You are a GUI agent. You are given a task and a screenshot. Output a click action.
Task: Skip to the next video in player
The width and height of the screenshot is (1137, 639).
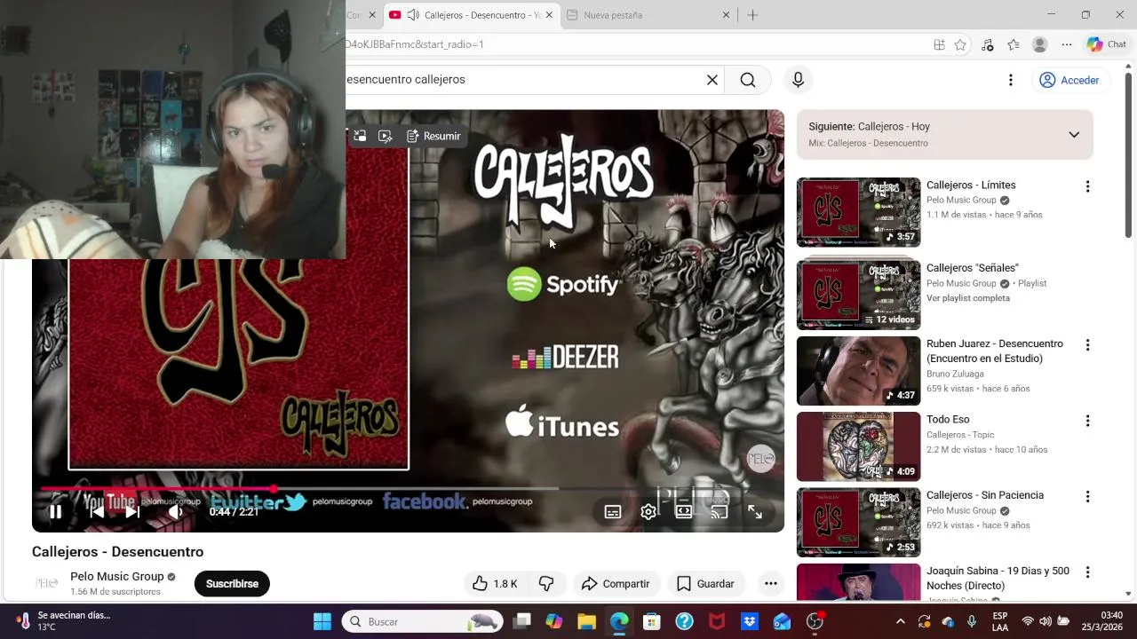132,511
